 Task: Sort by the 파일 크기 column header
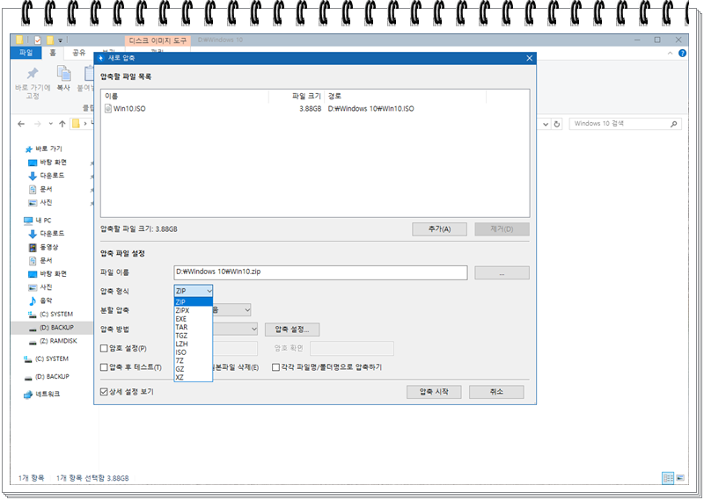[297, 96]
